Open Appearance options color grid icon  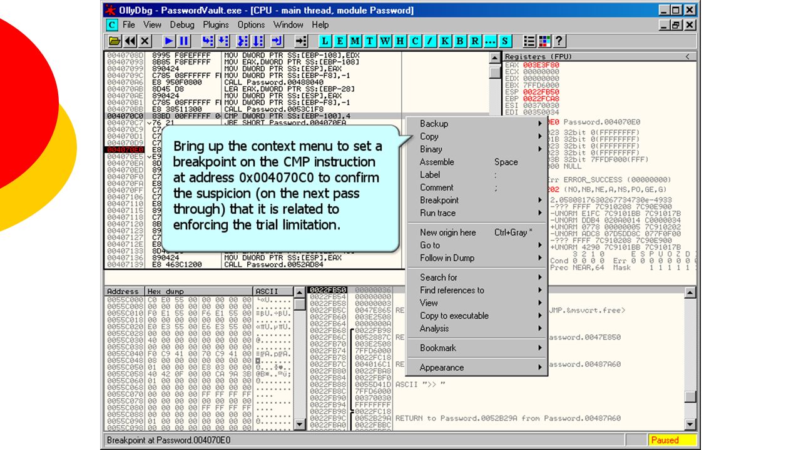tap(544, 41)
